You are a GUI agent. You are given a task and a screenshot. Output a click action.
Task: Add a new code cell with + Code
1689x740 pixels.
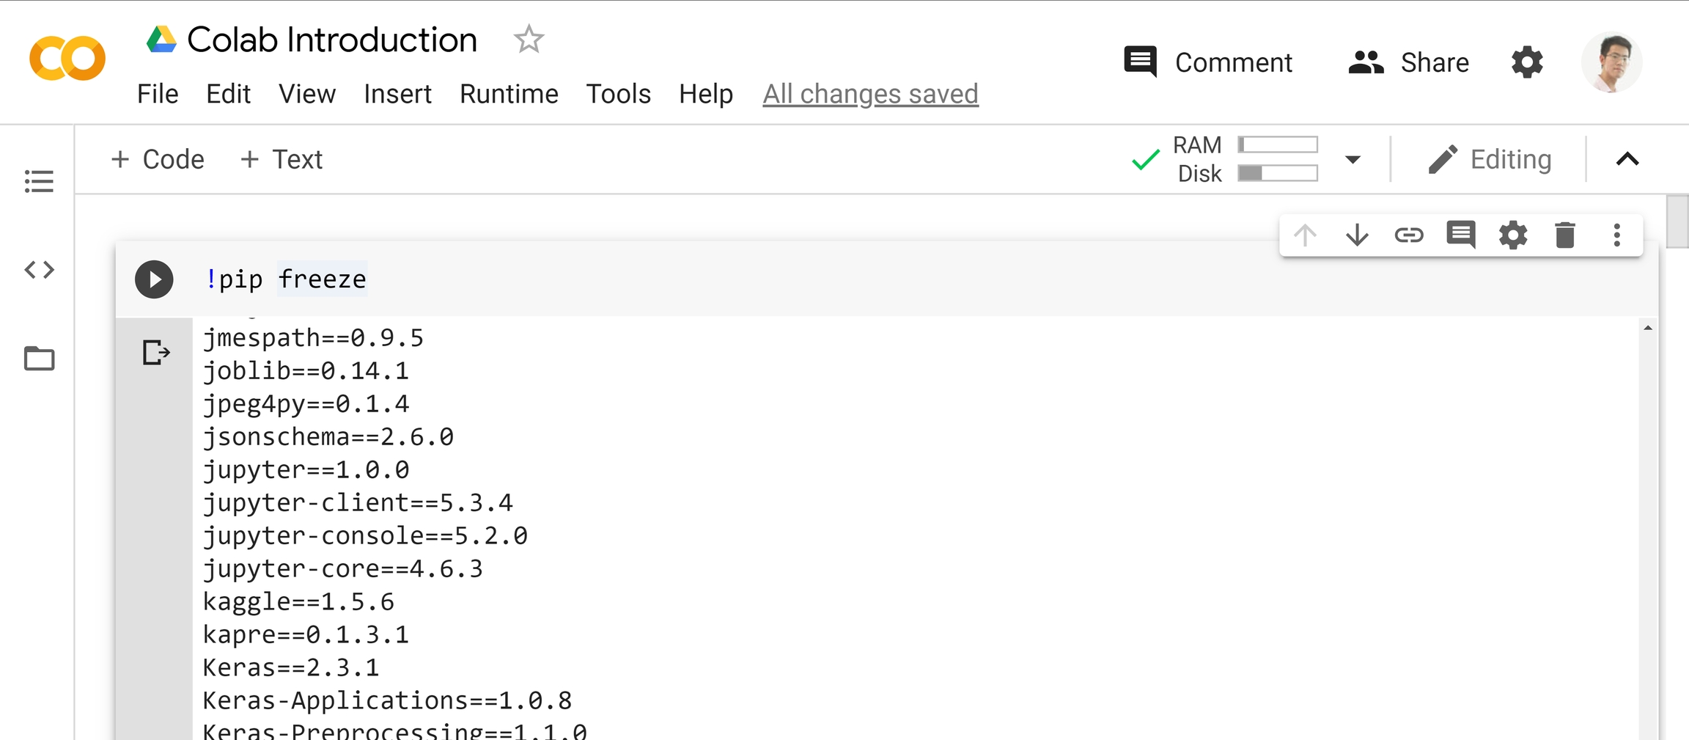click(158, 159)
